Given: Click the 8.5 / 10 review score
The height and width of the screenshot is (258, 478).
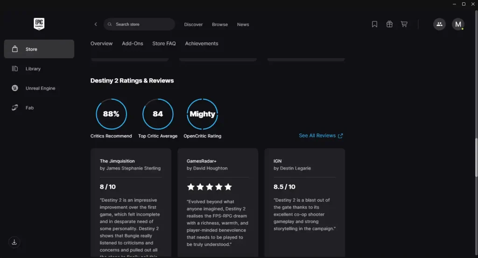Looking at the screenshot, I should [284, 187].
